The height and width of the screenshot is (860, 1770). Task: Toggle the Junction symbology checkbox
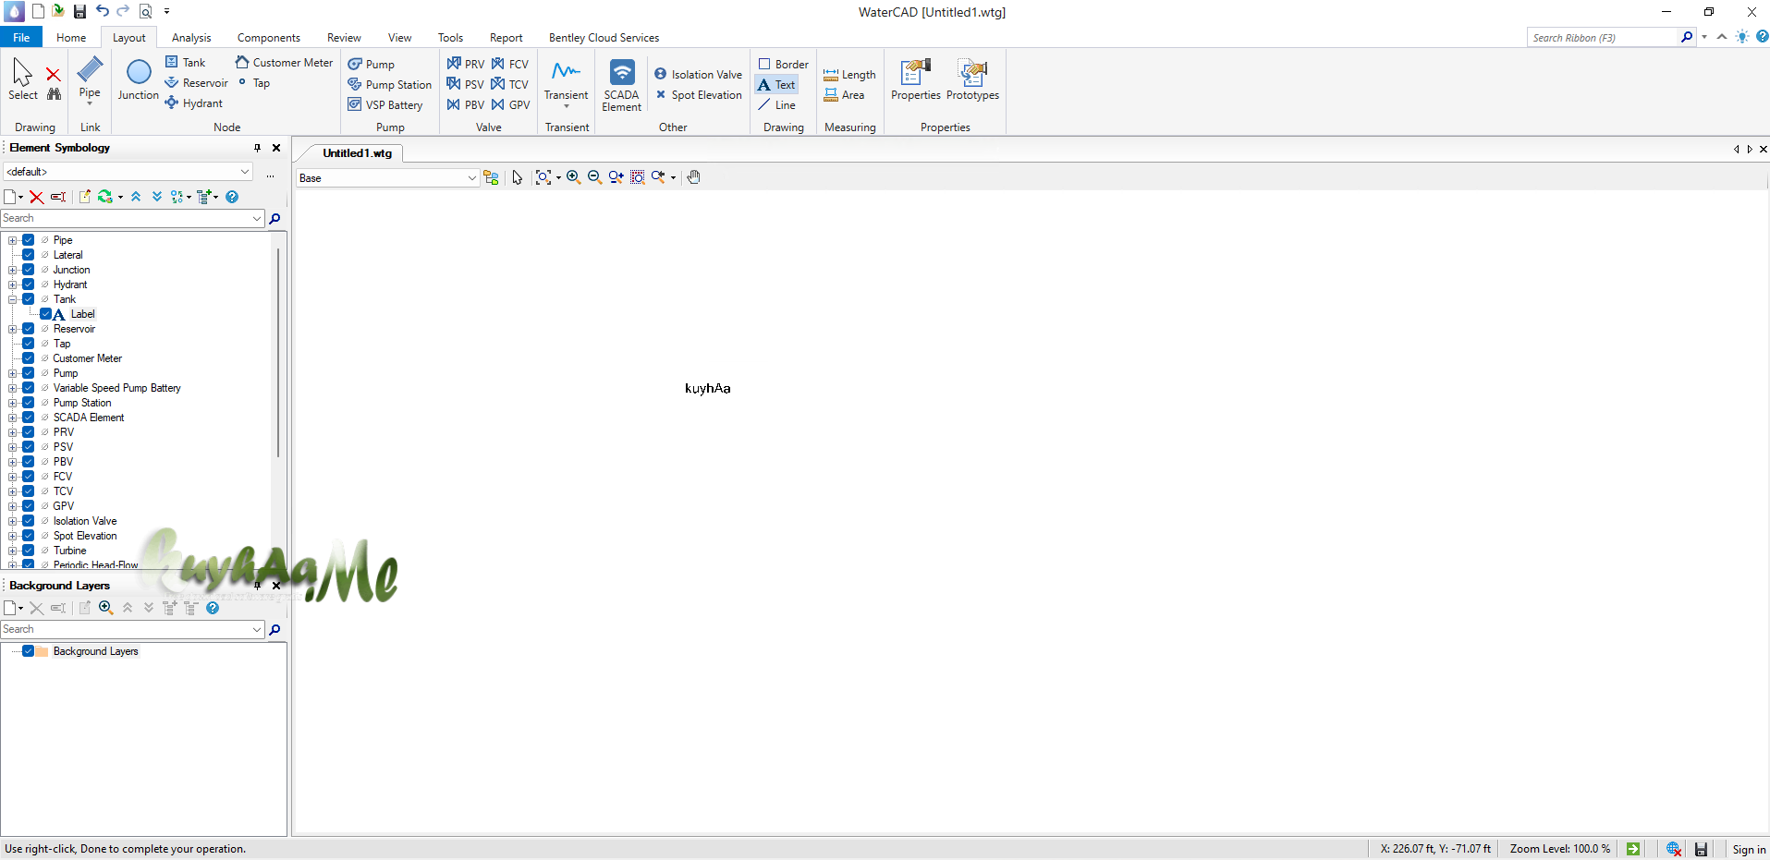pyautogui.click(x=29, y=270)
